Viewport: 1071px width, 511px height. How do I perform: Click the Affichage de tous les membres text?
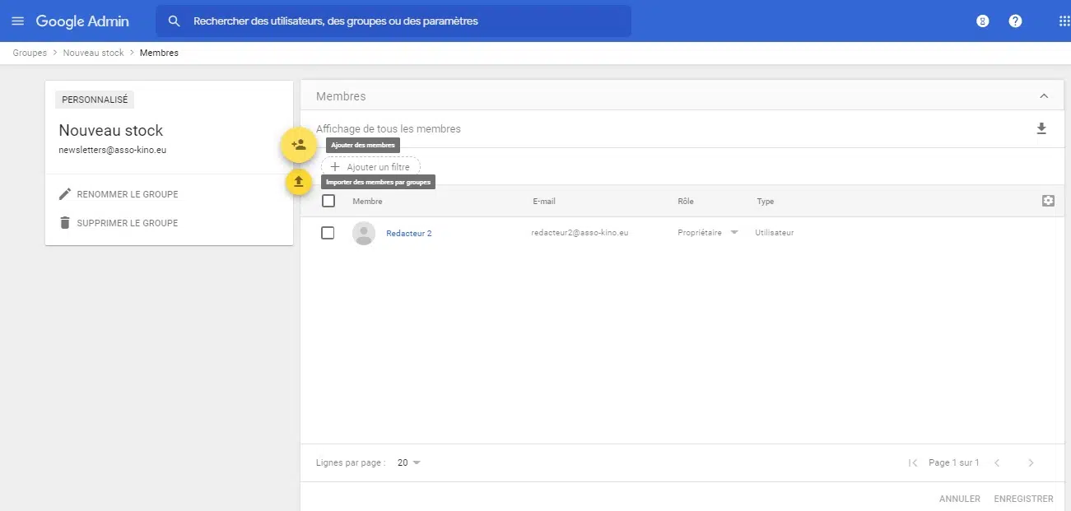tap(389, 129)
